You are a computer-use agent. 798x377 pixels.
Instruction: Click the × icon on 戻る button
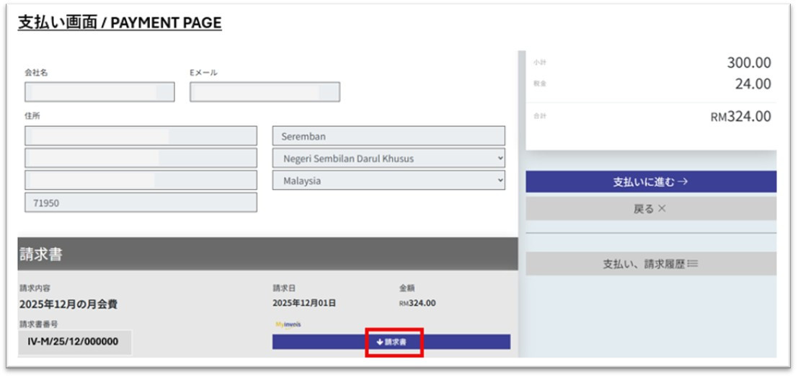[x=662, y=208]
